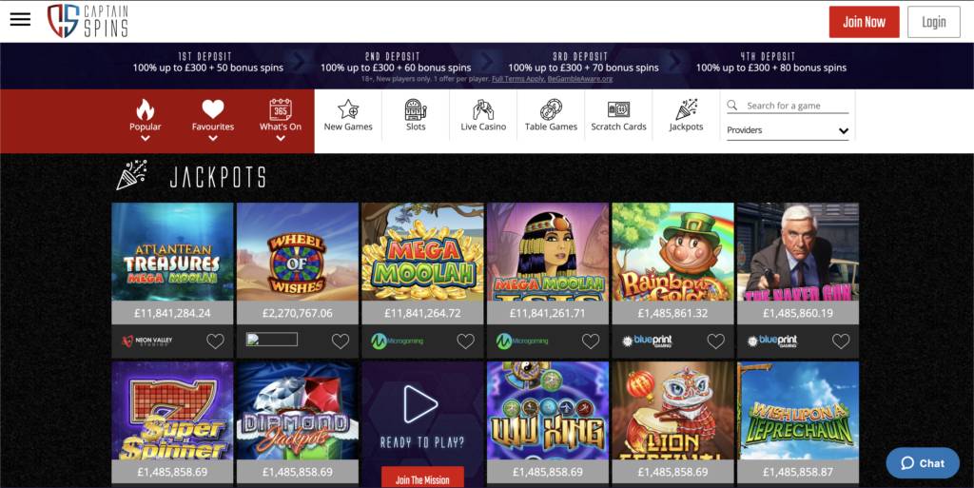Expand the What's On chevron
Viewport: 974px width, 488px height.
[x=281, y=139]
